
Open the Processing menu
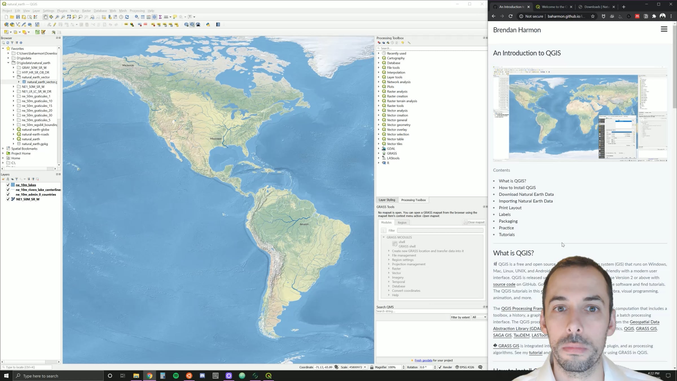137,11
